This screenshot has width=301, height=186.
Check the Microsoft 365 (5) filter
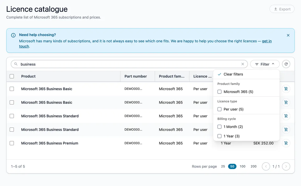coord(219,92)
